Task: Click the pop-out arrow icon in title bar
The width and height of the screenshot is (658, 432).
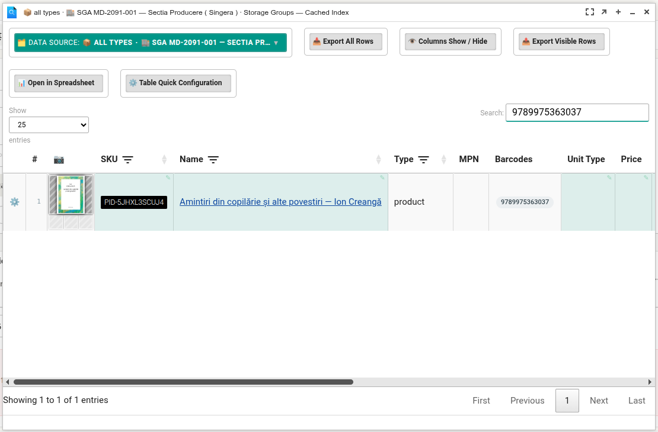Action: point(604,12)
